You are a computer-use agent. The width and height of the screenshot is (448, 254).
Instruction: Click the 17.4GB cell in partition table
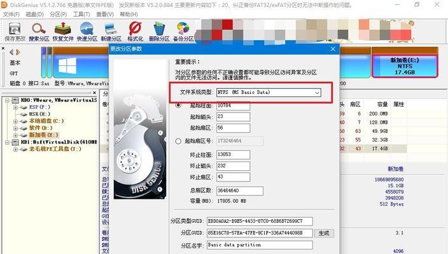[x=379, y=149]
